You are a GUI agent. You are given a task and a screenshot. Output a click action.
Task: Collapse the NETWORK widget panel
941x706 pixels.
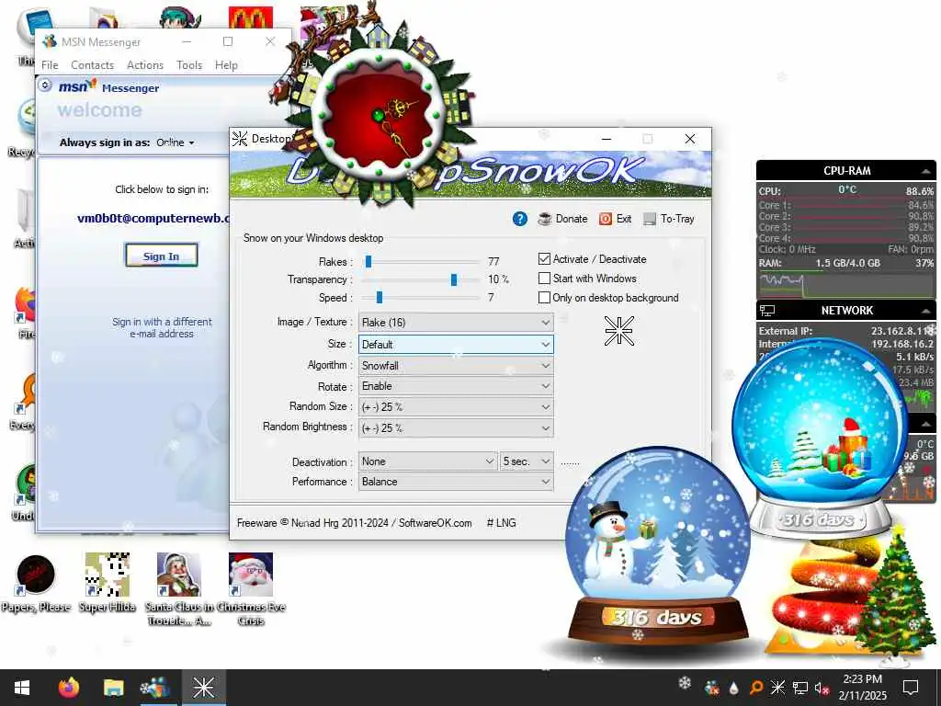(x=926, y=311)
